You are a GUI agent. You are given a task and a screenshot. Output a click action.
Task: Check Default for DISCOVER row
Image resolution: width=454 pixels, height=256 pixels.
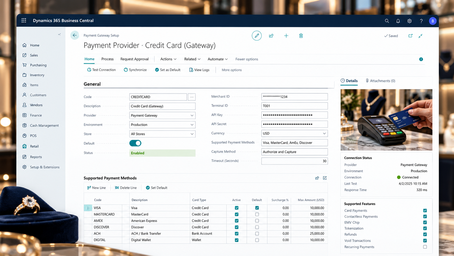(257, 227)
